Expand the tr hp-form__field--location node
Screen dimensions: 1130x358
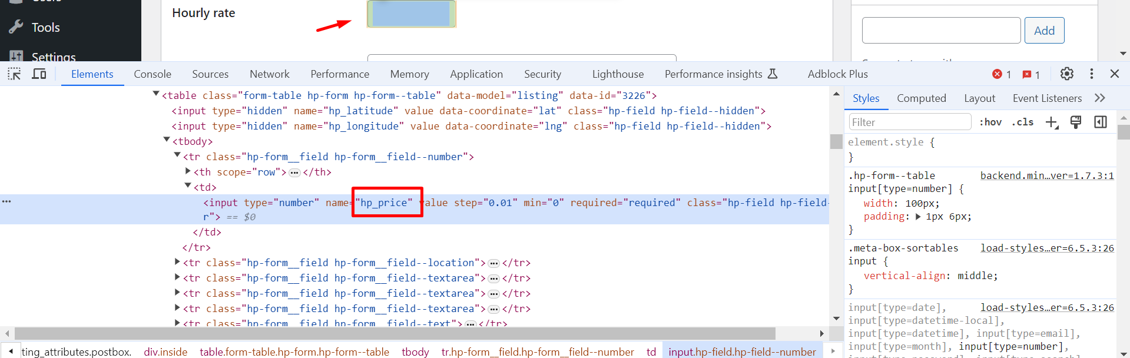(x=177, y=261)
